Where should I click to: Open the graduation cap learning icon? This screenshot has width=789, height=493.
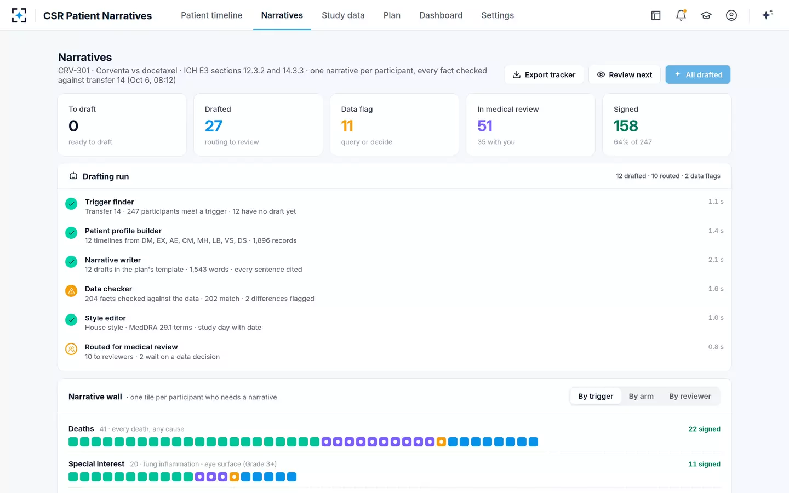[x=706, y=15]
